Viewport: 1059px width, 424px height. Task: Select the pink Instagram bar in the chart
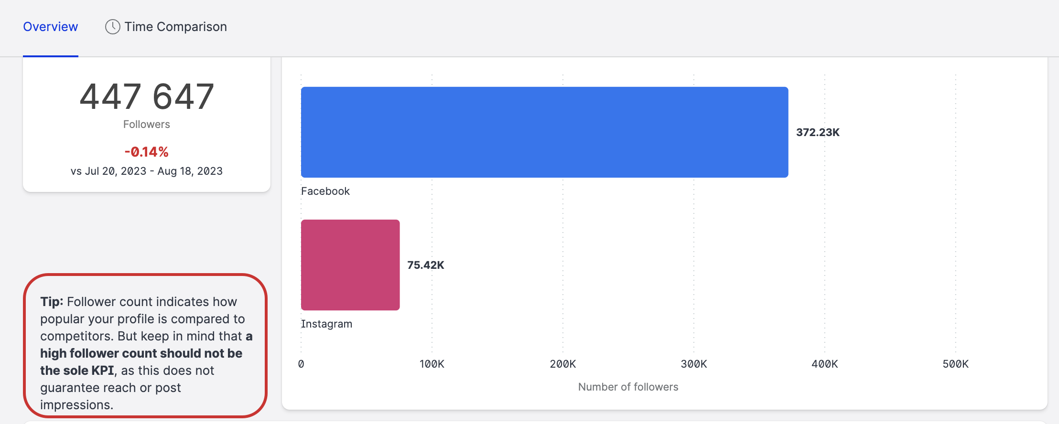coord(350,265)
